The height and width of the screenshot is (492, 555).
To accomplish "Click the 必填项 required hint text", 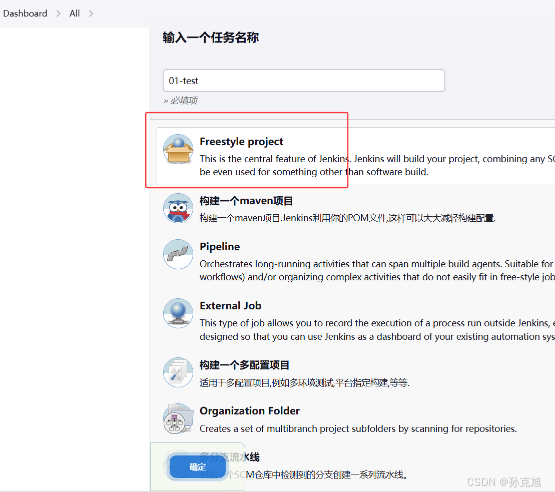I will [x=184, y=101].
